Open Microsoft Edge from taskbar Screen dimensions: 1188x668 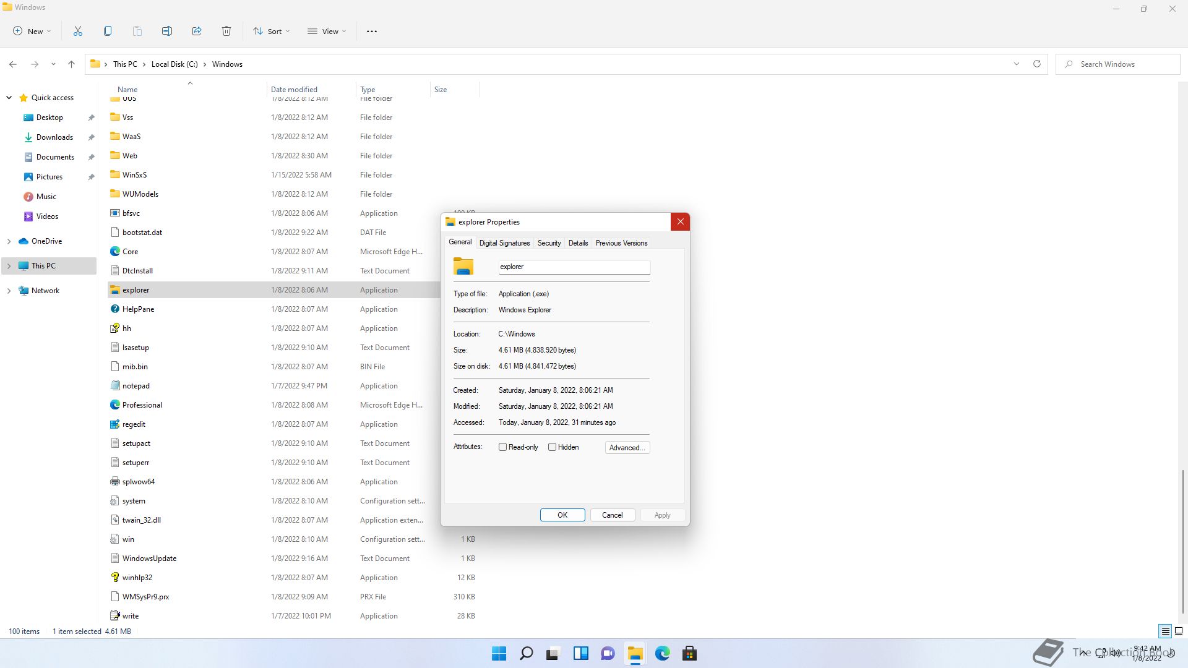click(662, 653)
